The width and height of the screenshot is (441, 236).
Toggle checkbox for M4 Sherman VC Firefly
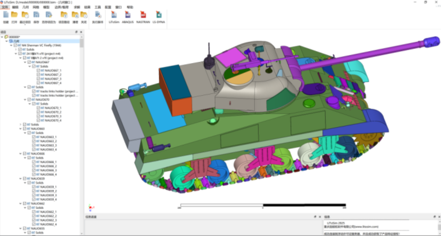coord(16,45)
